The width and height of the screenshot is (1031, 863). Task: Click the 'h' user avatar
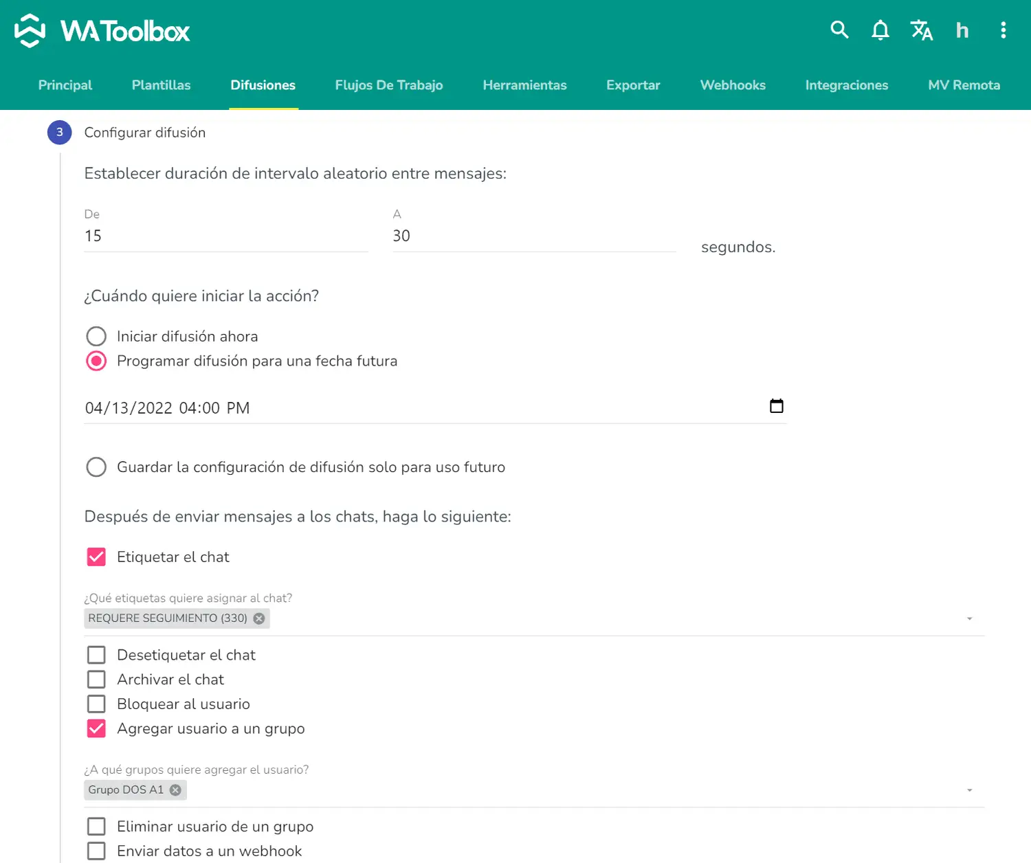(x=962, y=30)
